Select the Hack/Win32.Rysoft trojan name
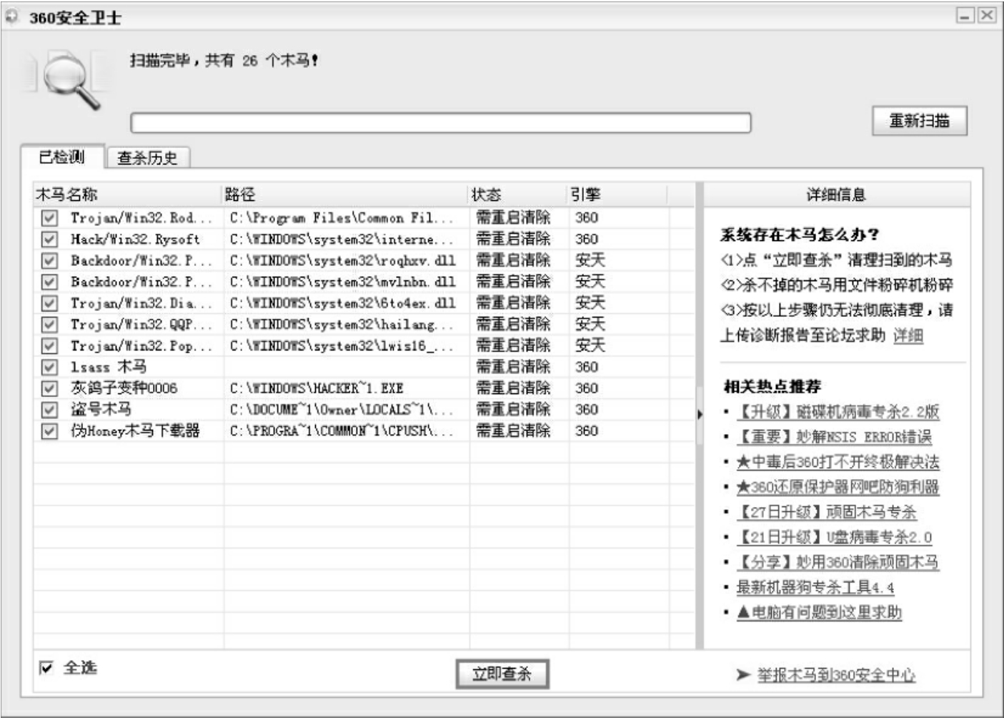1004x718 pixels. click(135, 239)
